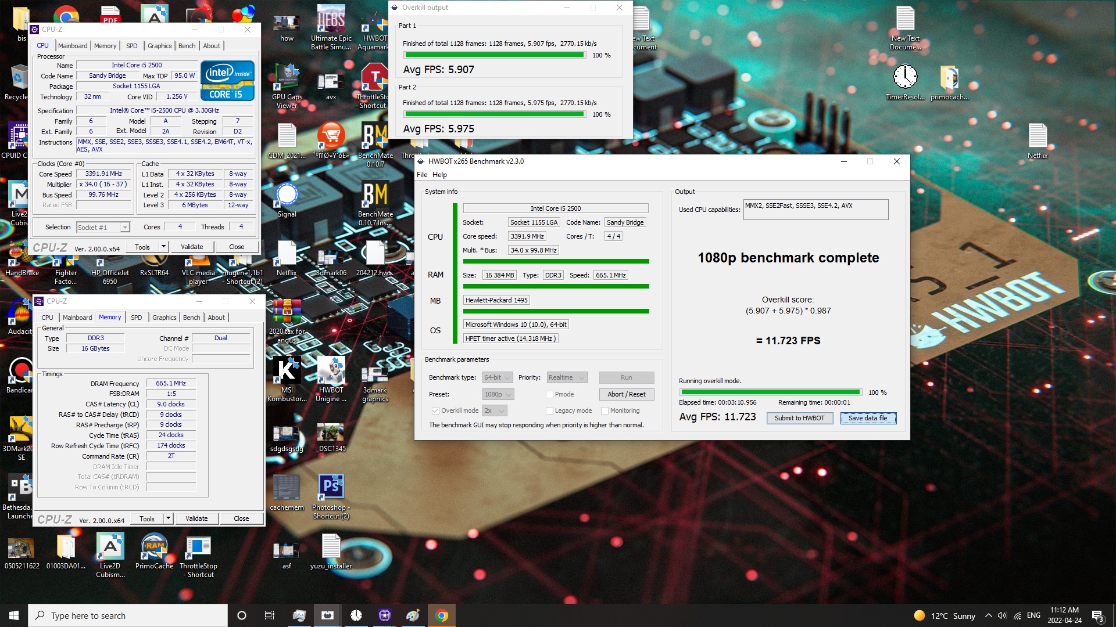1116x627 pixels.
Task: Toggle Monitoring checkbox
Action: 604,410
